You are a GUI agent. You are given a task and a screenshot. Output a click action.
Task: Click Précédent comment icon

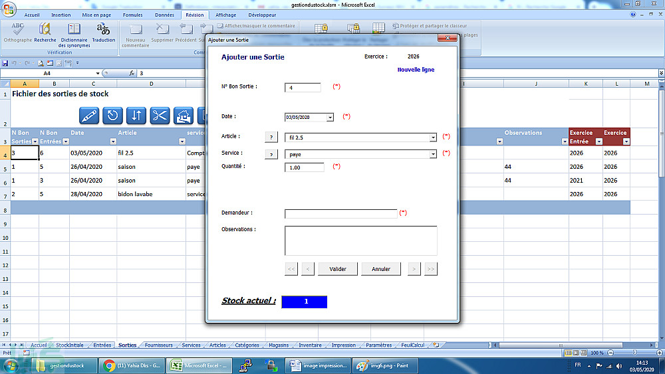click(x=186, y=33)
